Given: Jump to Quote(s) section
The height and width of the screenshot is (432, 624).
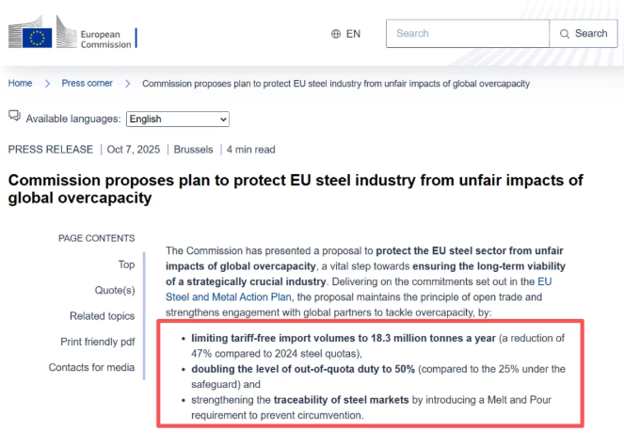Looking at the screenshot, I should click(115, 290).
